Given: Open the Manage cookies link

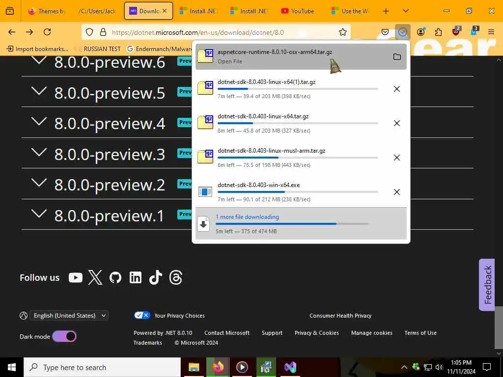Looking at the screenshot, I should (x=372, y=333).
